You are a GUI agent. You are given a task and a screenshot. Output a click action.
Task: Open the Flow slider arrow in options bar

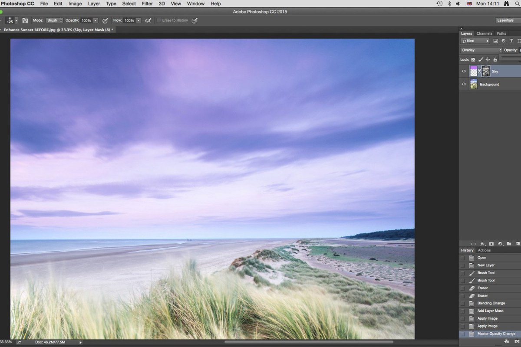138,20
